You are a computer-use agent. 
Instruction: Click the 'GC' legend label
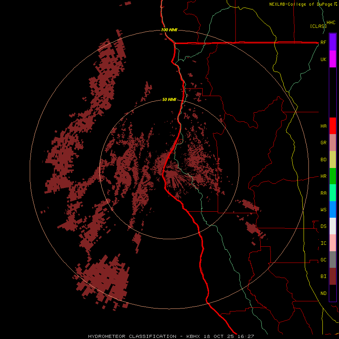(323, 260)
